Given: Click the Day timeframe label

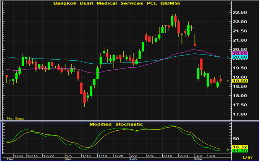Looking at the screenshot, I should [x=251, y=158].
